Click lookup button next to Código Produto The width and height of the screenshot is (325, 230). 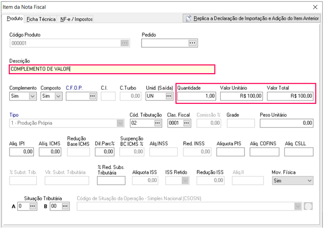click(x=124, y=43)
